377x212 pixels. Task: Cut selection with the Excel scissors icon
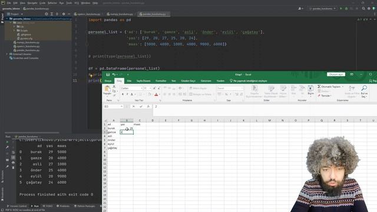coord(114,87)
